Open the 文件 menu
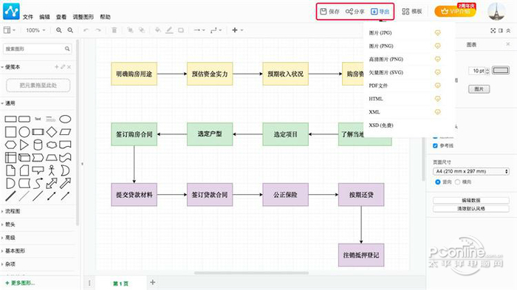Viewport: 517px width, 290px height. click(x=28, y=17)
